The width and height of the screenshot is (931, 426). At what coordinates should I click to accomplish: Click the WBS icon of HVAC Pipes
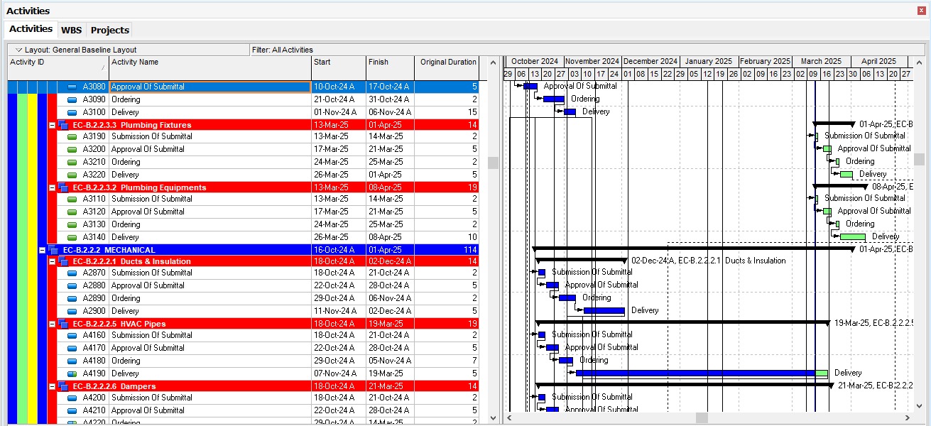64,324
